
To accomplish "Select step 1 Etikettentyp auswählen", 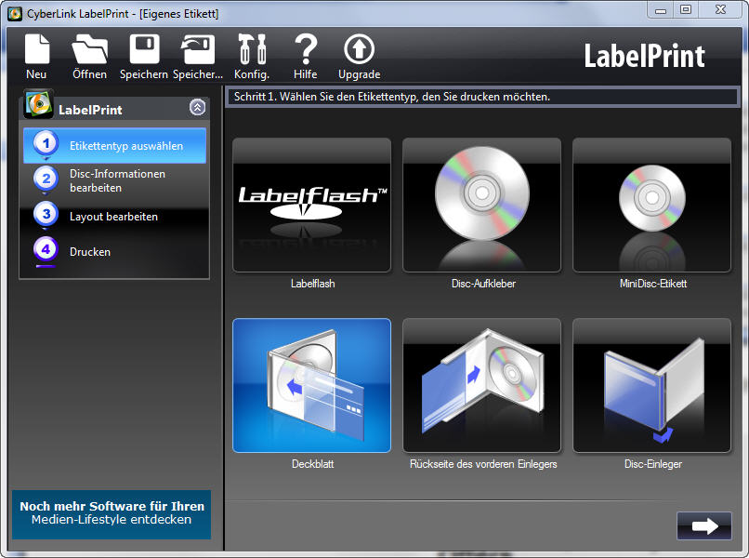I will tap(114, 145).
